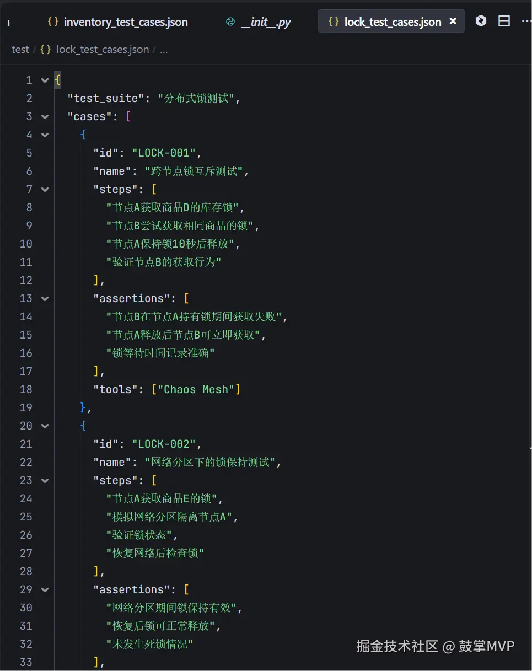Image resolution: width=532 pixels, height=671 pixels.
Task: Collapse the "cases" array fold arrow
Action: click(x=44, y=116)
